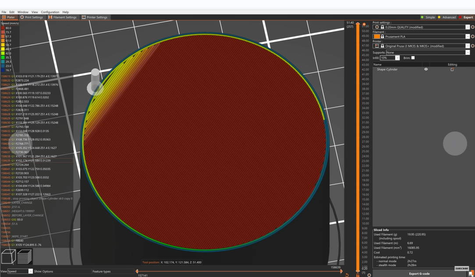Open Feature types dropdown

tap(113, 271)
